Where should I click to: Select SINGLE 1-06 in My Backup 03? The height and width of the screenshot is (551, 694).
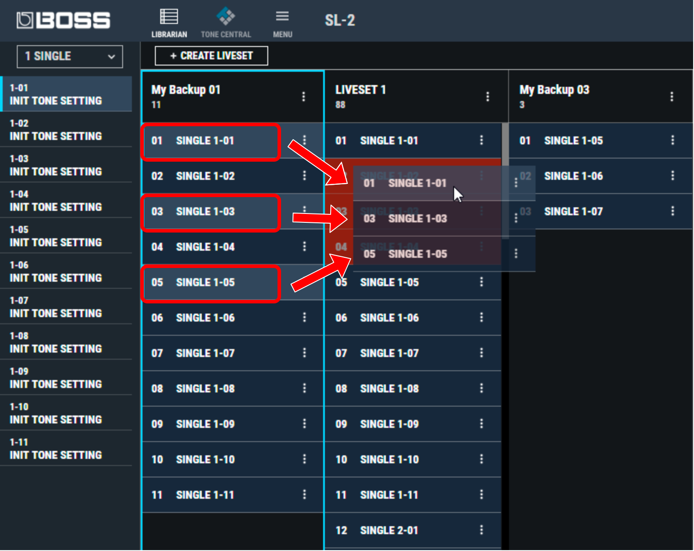tap(601, 176)
